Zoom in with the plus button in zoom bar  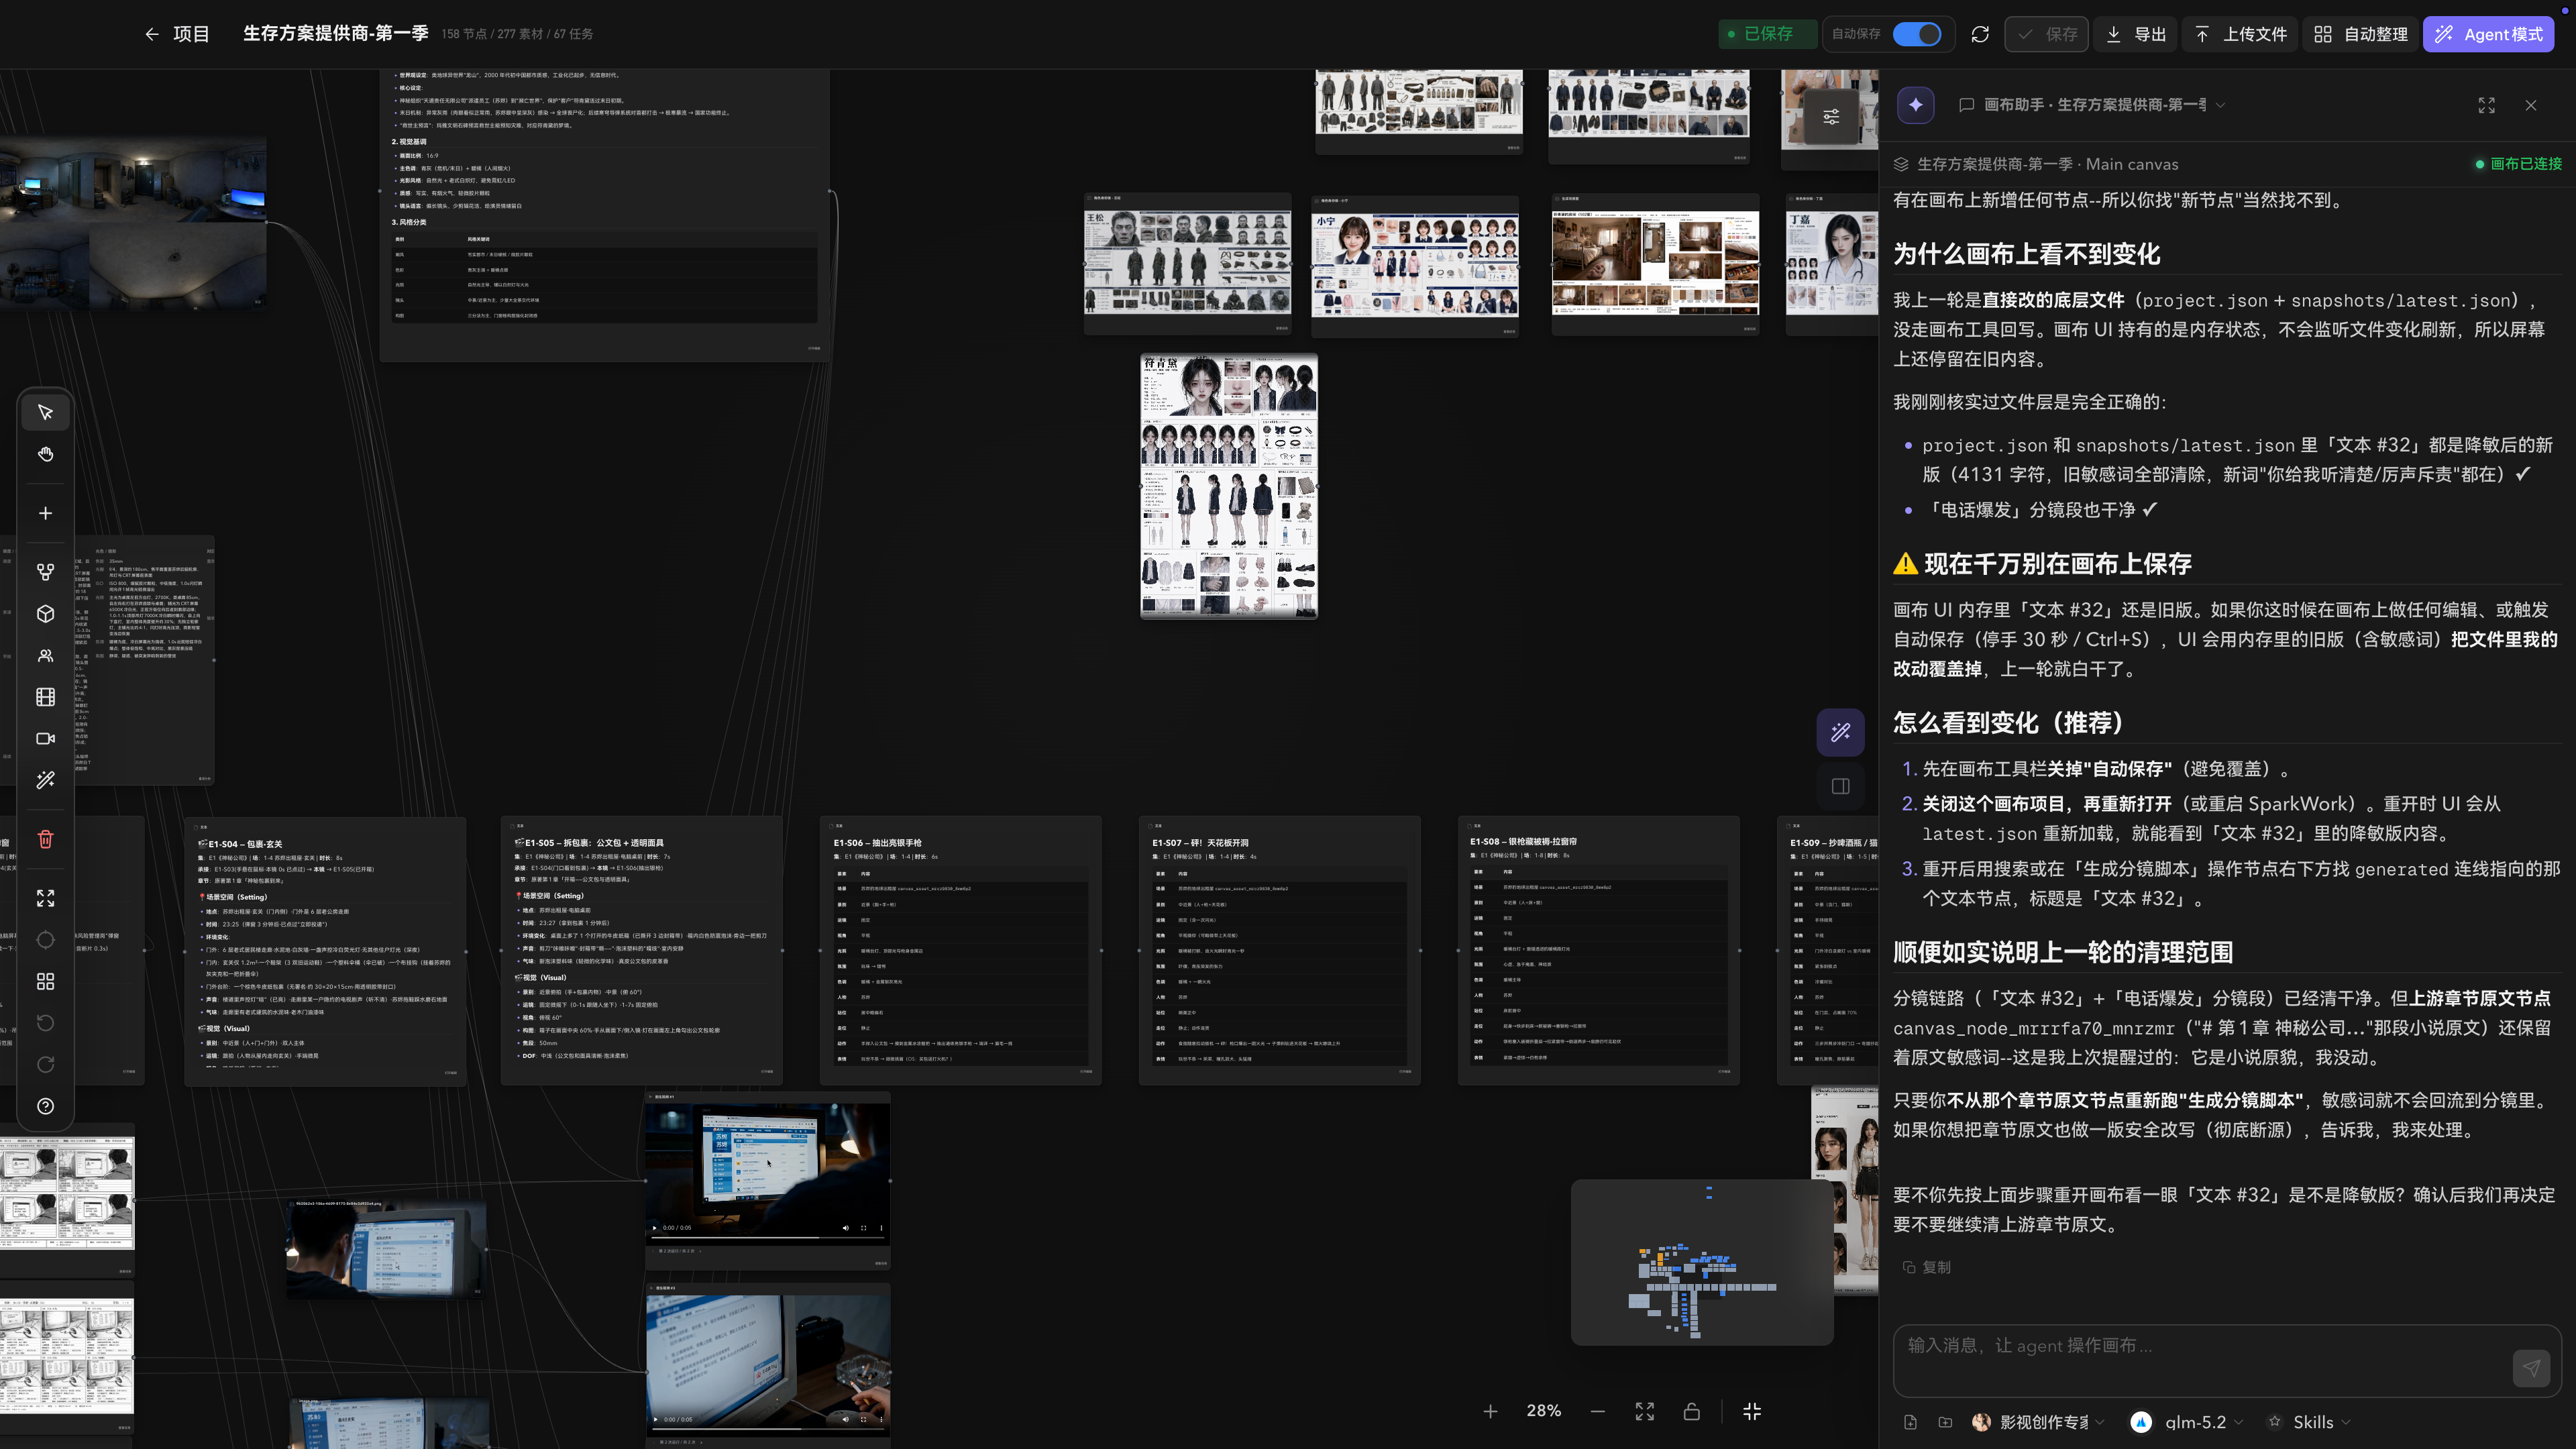[1490, 1411]
